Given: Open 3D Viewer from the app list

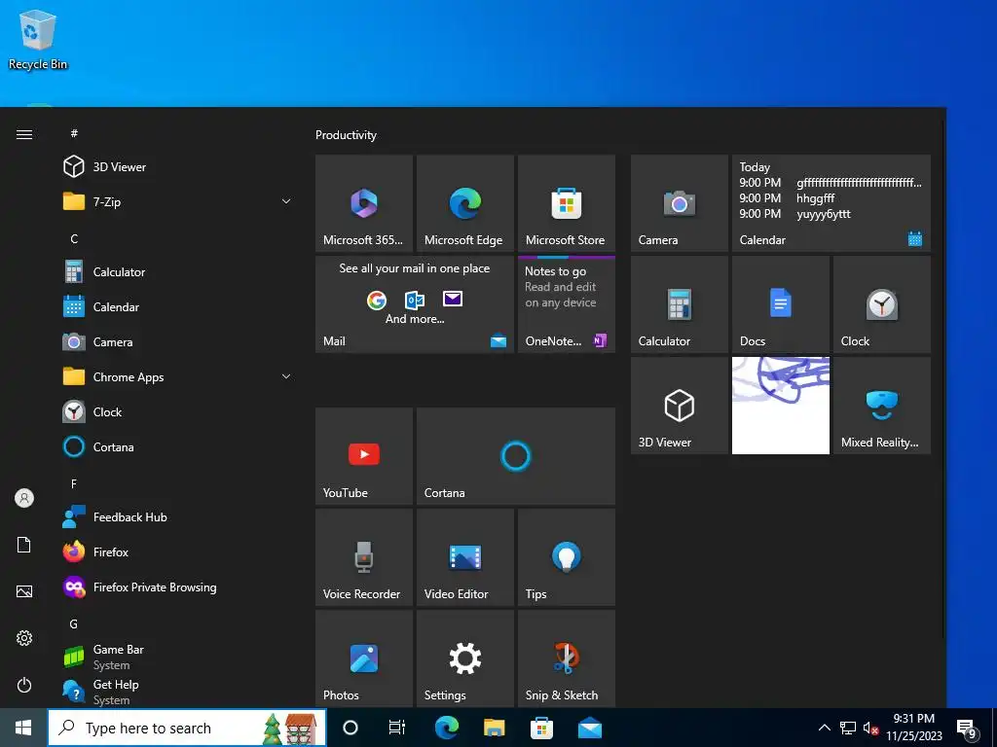Looking at the screenshot, I should (178, 166).
